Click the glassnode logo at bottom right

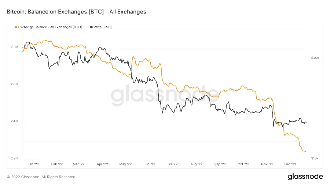[x=305, y=177]
